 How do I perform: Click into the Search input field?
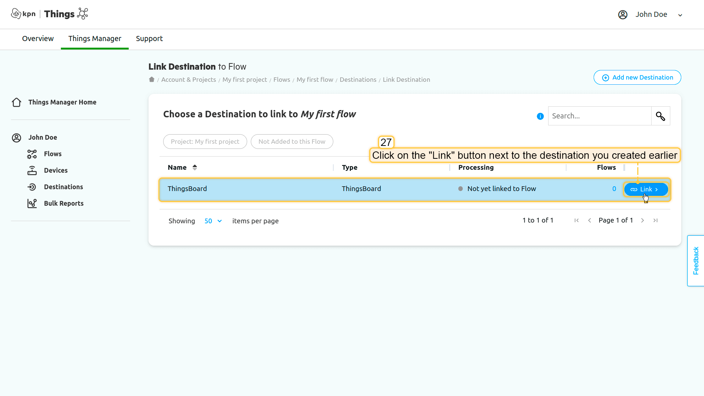coord(599,116)
